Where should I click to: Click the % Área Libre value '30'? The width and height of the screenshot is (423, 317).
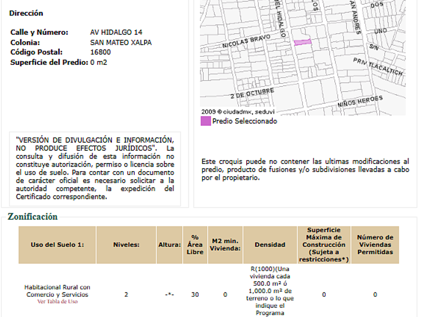click(x=195, y=295)
